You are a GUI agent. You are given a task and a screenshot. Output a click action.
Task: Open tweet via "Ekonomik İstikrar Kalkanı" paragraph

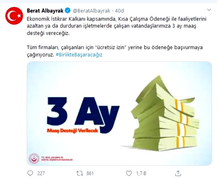click(117, 26)
